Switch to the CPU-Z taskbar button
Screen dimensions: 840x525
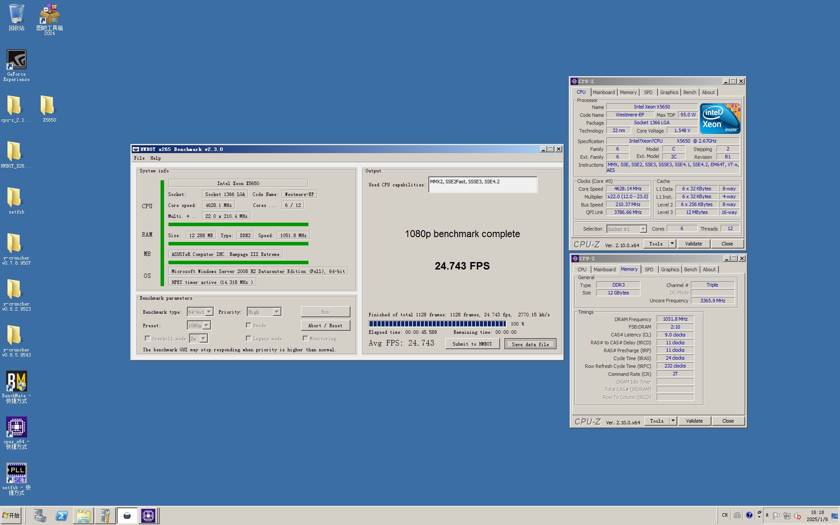pos(148,516)
